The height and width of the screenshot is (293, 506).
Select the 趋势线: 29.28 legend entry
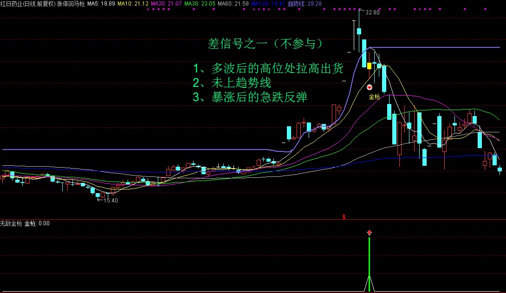[x=305, y=4]
